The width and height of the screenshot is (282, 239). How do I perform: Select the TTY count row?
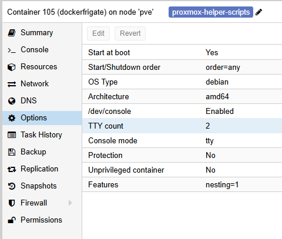(x=182, y=126)
